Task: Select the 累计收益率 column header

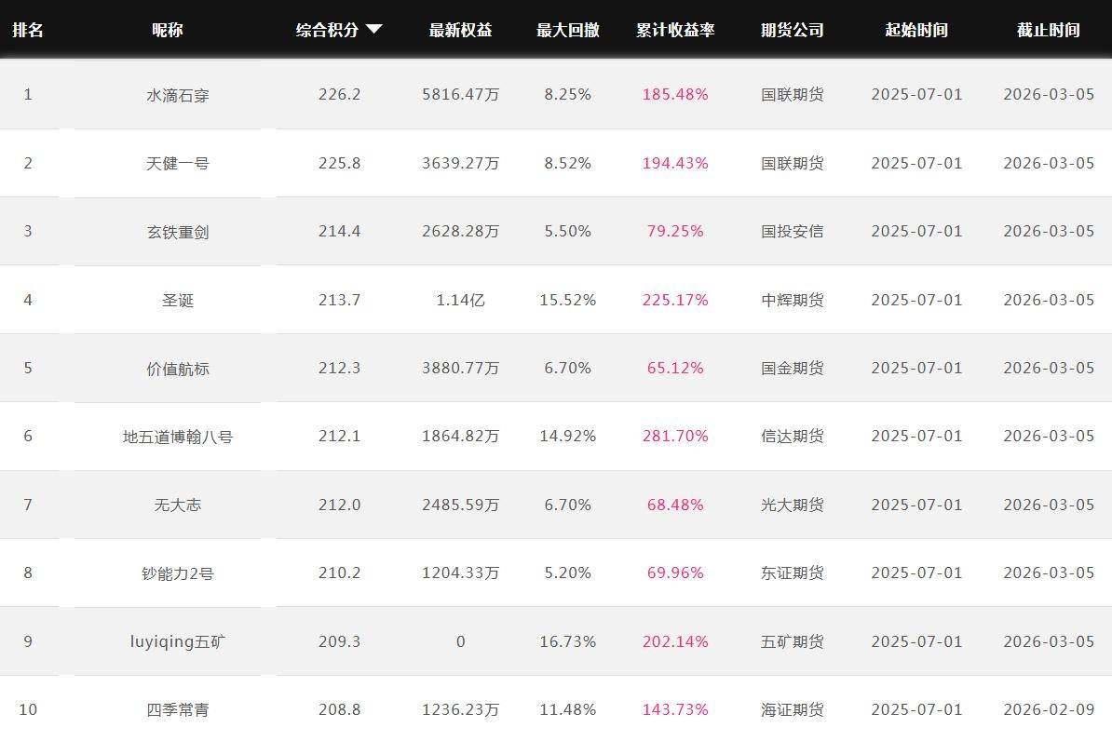Action: click(675, 30)
